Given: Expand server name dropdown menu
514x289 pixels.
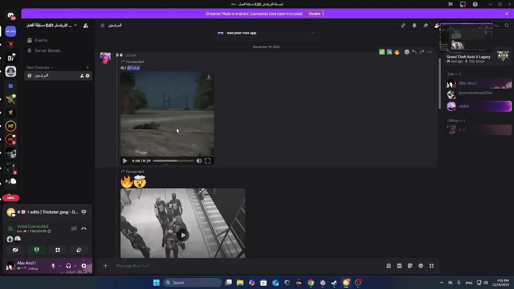Looking at the screenshot, I should pos(75,25).
